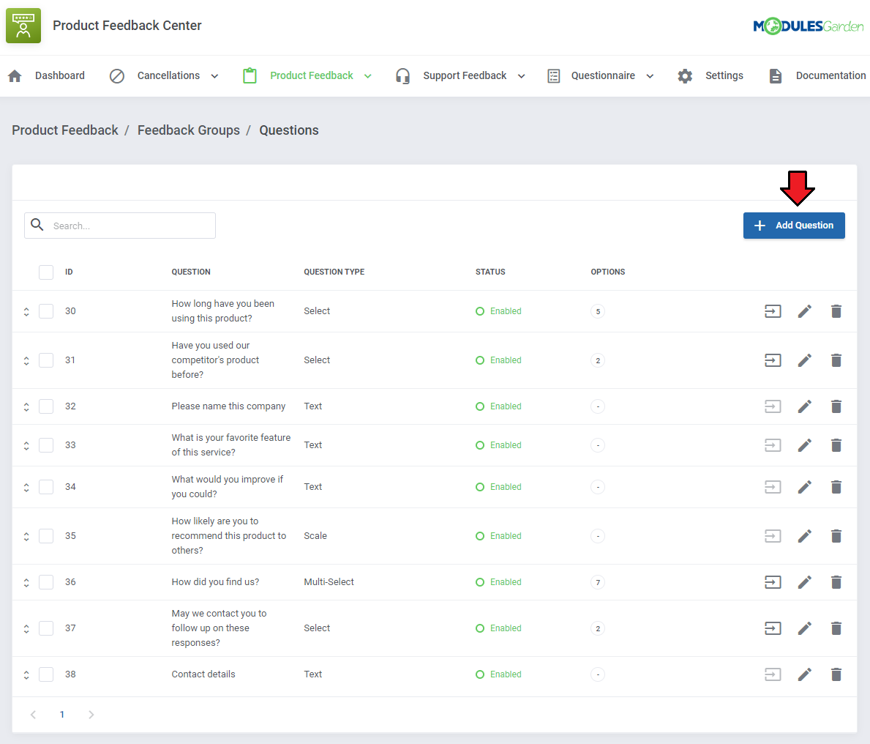Expand the Support Feedback dropdown chevron
Viewport: 870px width, 744px height.
click(x=522, y=77)
